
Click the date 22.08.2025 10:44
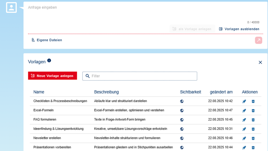click(220, 147)
